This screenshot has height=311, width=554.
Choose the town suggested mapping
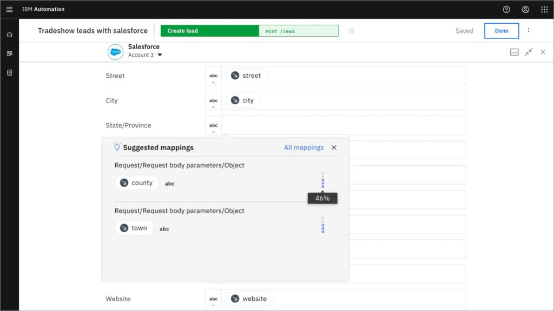click(134, 228)
